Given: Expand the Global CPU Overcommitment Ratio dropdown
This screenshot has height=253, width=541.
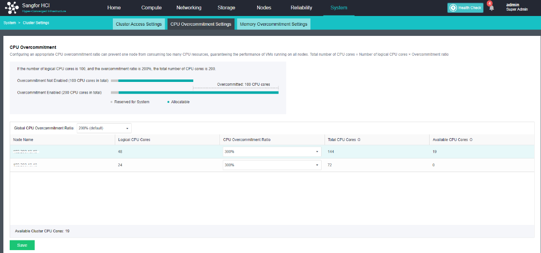Looking at the screenshot, I should tap(104, 128).
